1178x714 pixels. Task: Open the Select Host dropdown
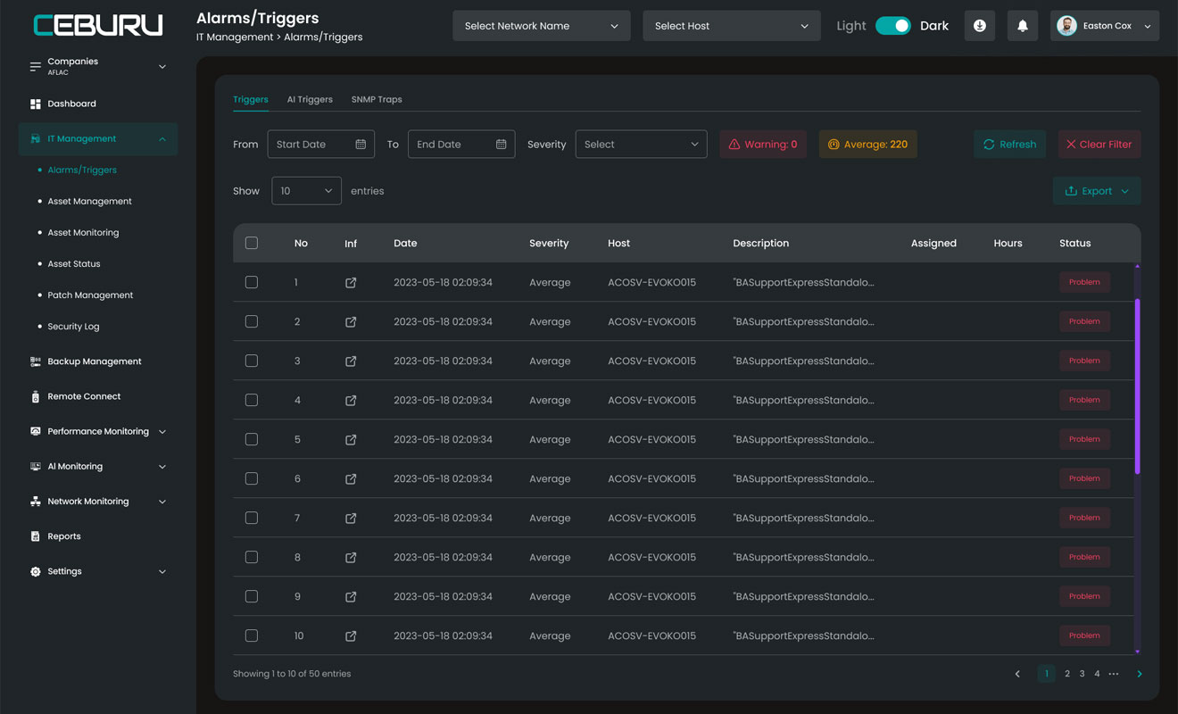(x=732, y=26)
